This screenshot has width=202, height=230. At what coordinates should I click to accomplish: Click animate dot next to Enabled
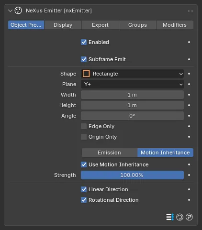(189, 42)
